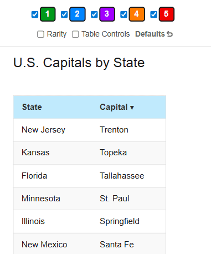Click the Tallahassee capital cell
Viewport: 211px width, 254px height.
[122, 176]
